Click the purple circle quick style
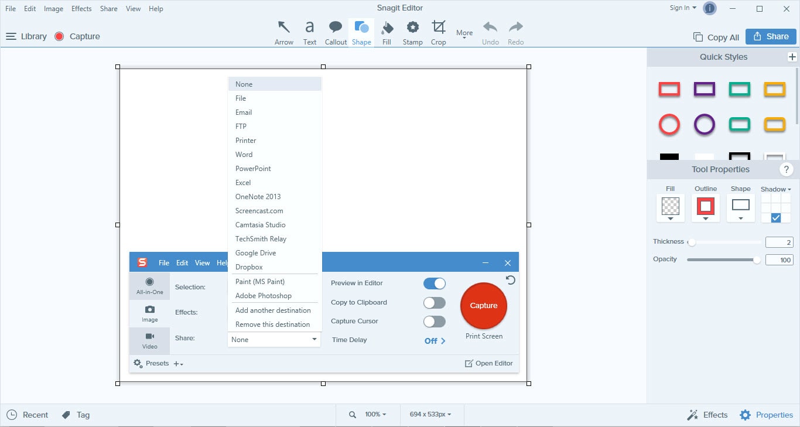This screenshot has width=800, height=427. point(705,125)
